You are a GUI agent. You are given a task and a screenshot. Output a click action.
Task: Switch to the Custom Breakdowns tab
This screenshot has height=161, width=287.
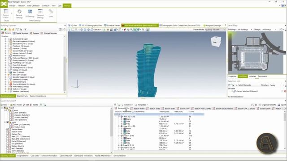(38, 96)
